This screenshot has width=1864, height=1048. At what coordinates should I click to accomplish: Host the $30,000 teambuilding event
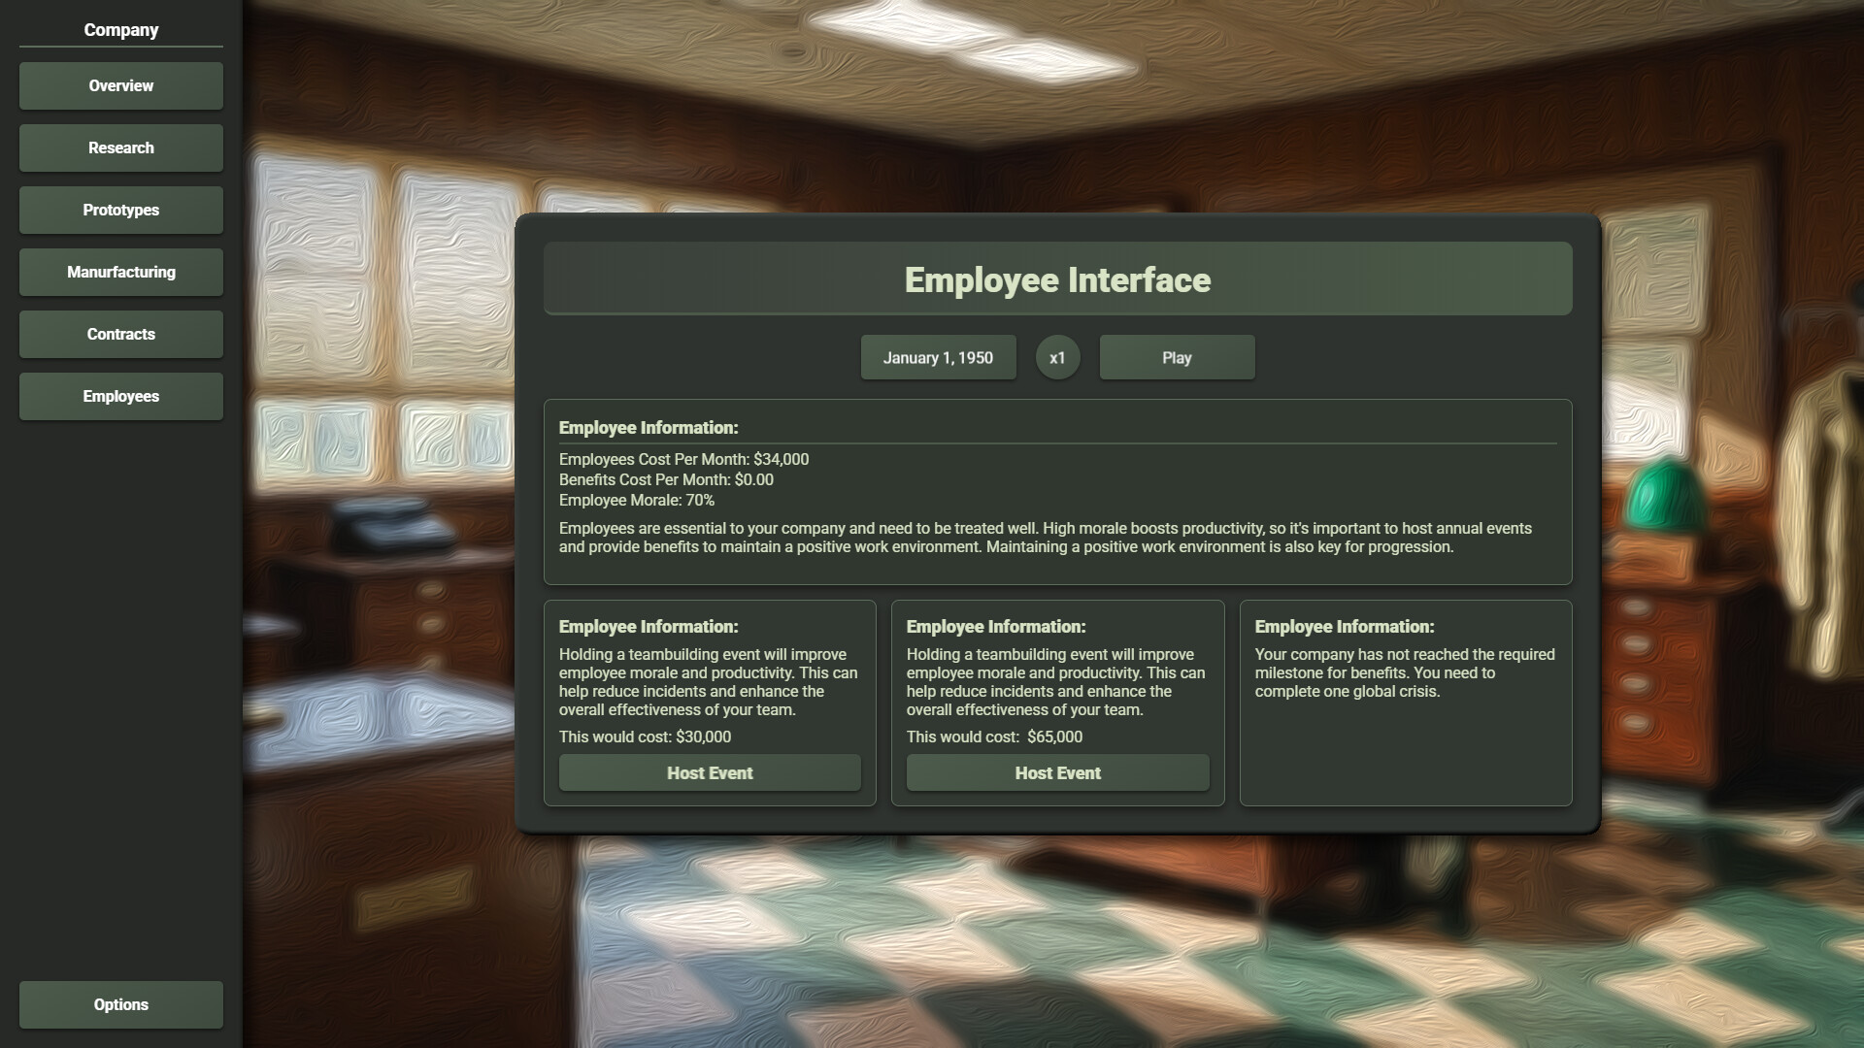(x=710, y=773)
